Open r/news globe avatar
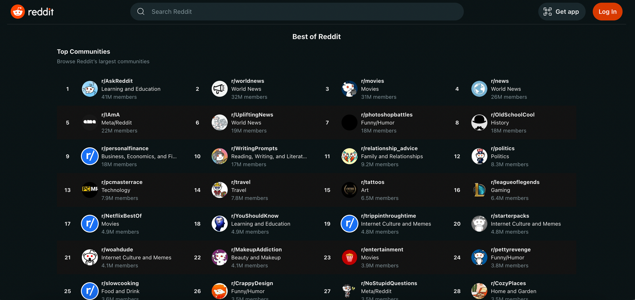The image size is (635, 300). (479, 89)
